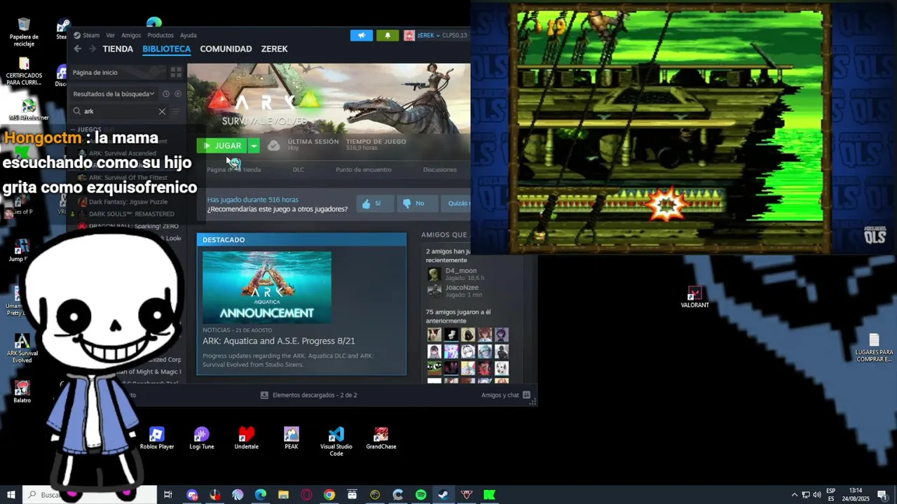Select 'ARK: Survival Ascended' in the list

[123, 153]
